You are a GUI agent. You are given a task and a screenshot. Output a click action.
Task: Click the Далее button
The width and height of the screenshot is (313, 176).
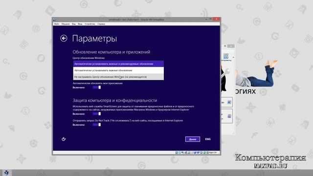[193, 139]
